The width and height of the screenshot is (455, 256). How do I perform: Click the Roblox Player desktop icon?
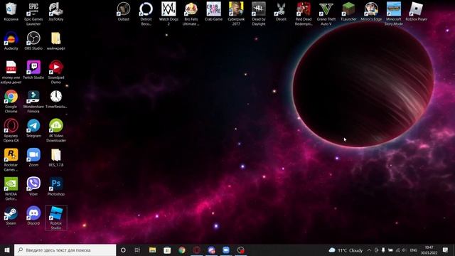(416, 11)
